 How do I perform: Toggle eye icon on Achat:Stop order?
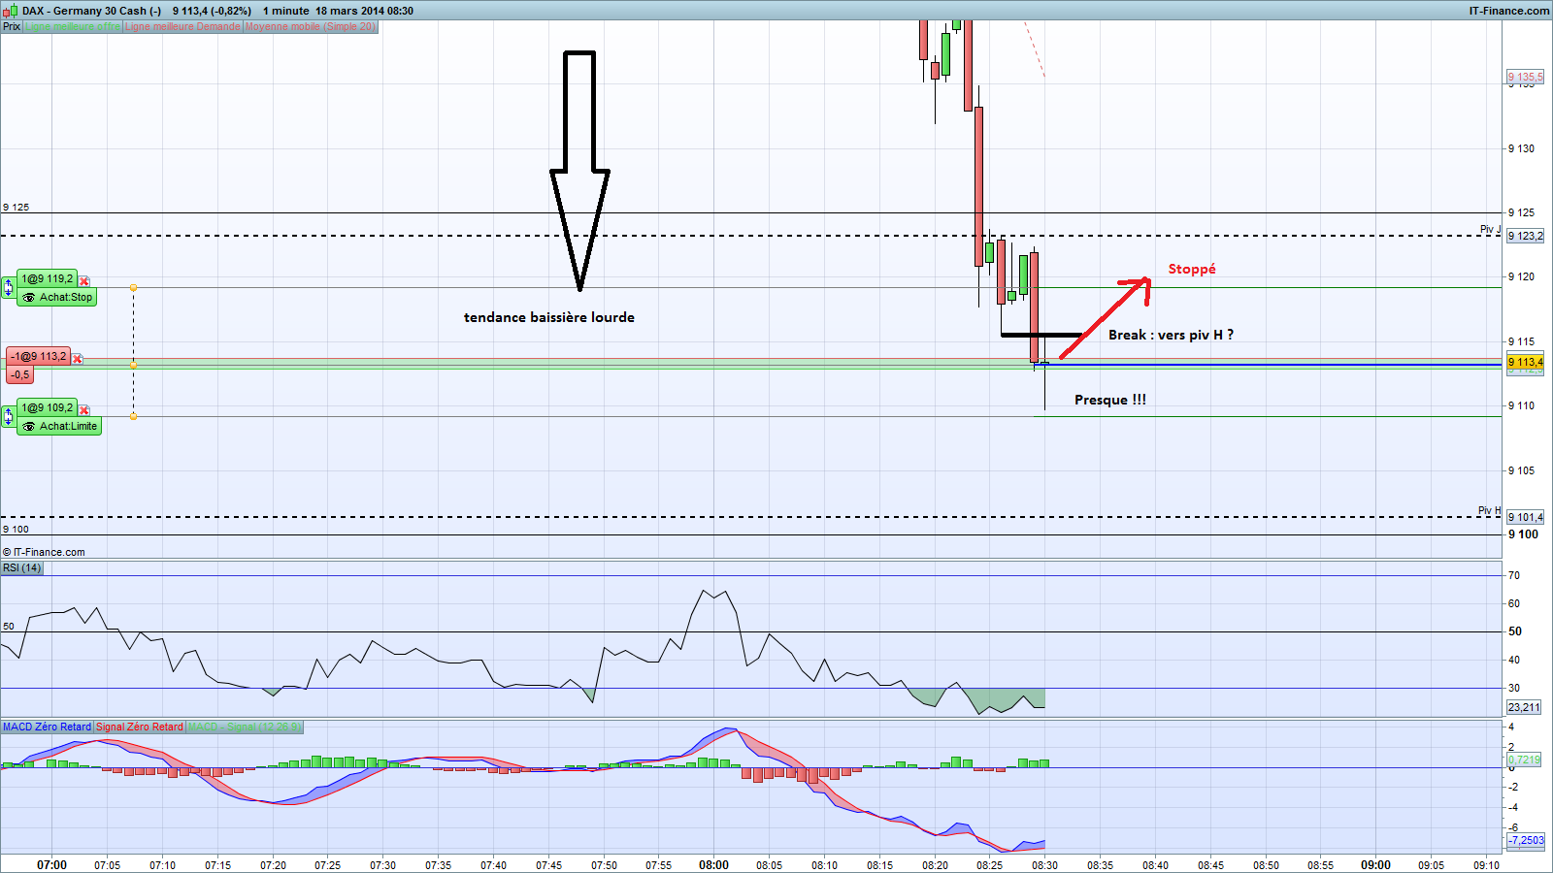pyautogui.click(x=29, y=298)
